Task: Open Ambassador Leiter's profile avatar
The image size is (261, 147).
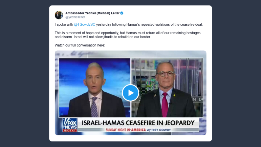Action: 59,15
